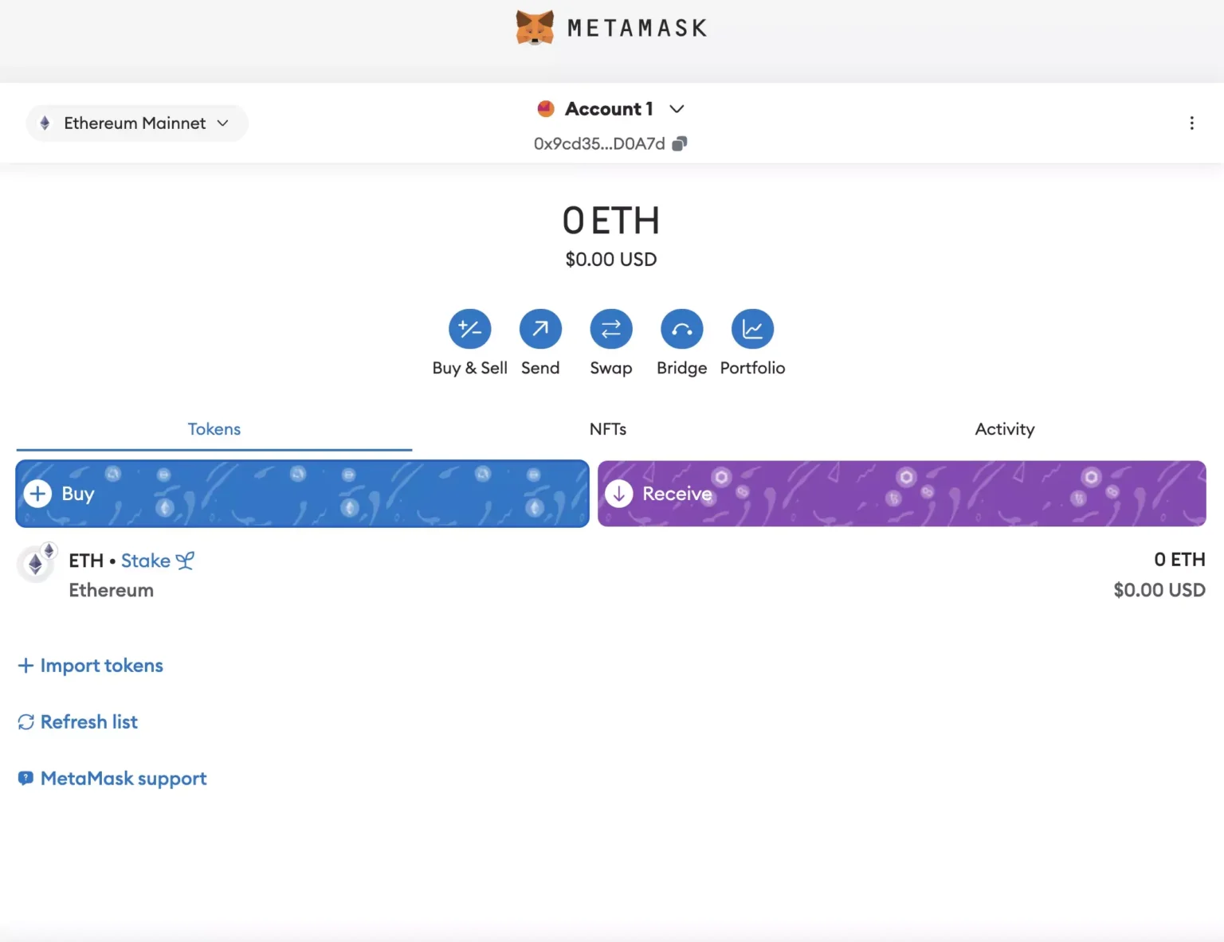Copy account address with copy icon
1224x942 pixels.
coord(679,143)
